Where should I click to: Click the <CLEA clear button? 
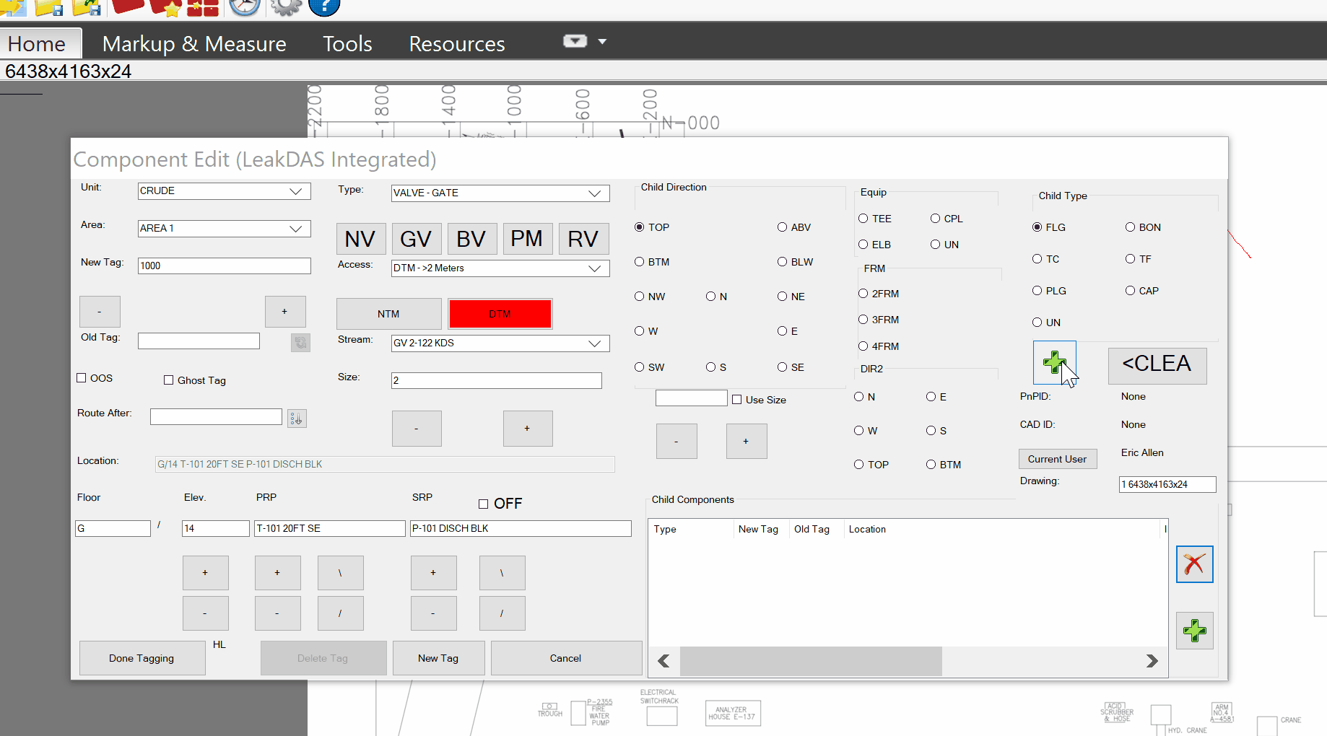pos(1157,365)
